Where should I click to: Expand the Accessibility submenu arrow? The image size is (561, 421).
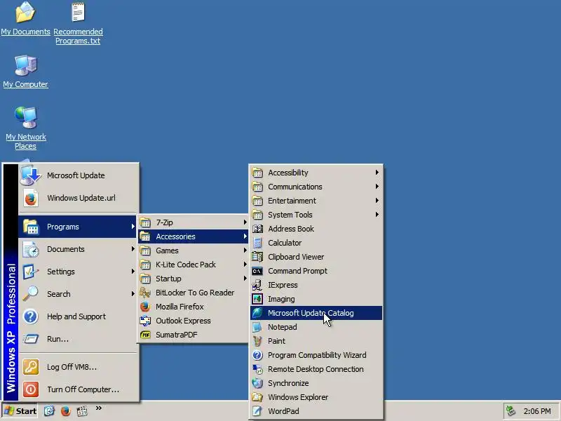[x=377, y=173]
